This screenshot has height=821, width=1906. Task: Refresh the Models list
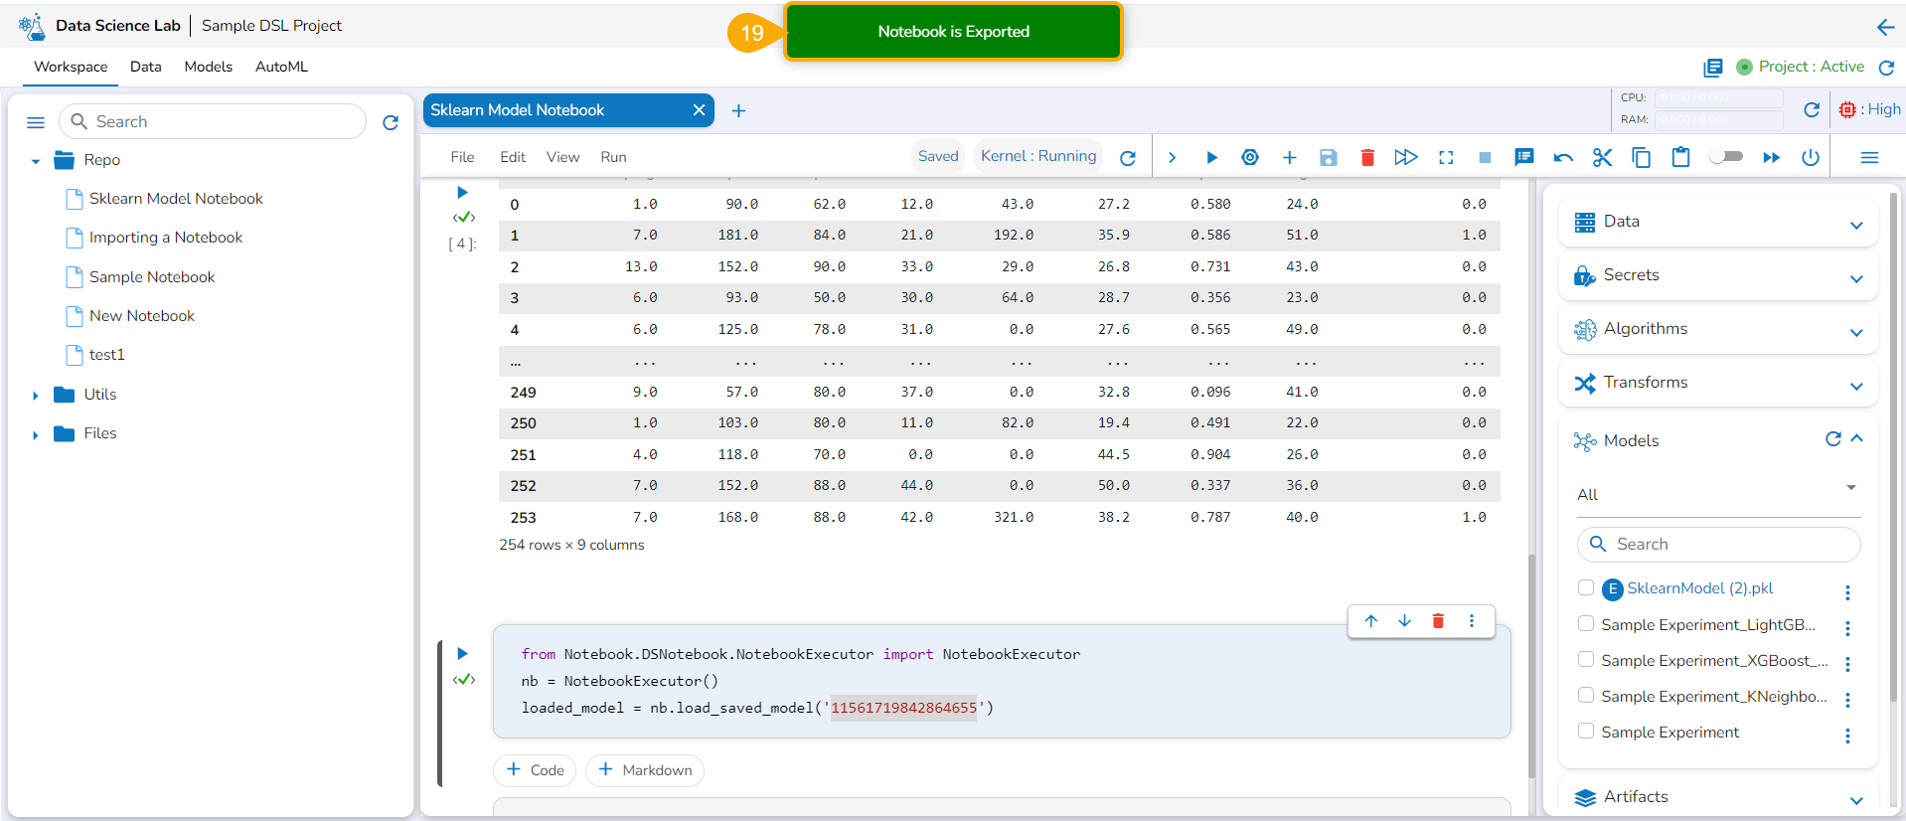tap(1832, 439)
